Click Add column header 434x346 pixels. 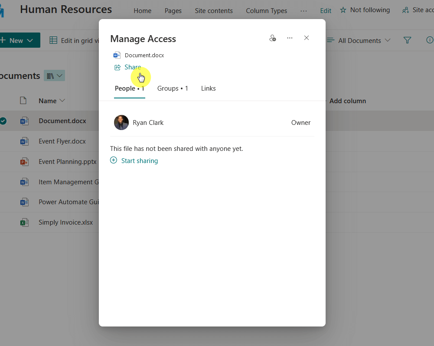click(x=347, y=101)
